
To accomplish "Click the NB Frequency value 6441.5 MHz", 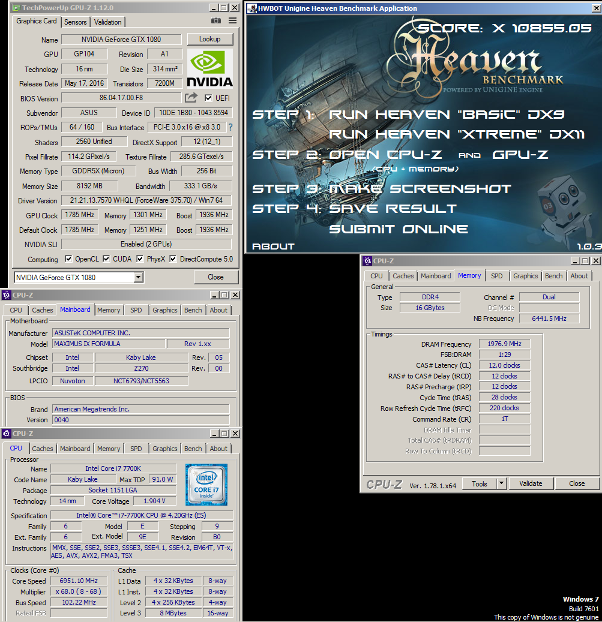I will [549, 318].
